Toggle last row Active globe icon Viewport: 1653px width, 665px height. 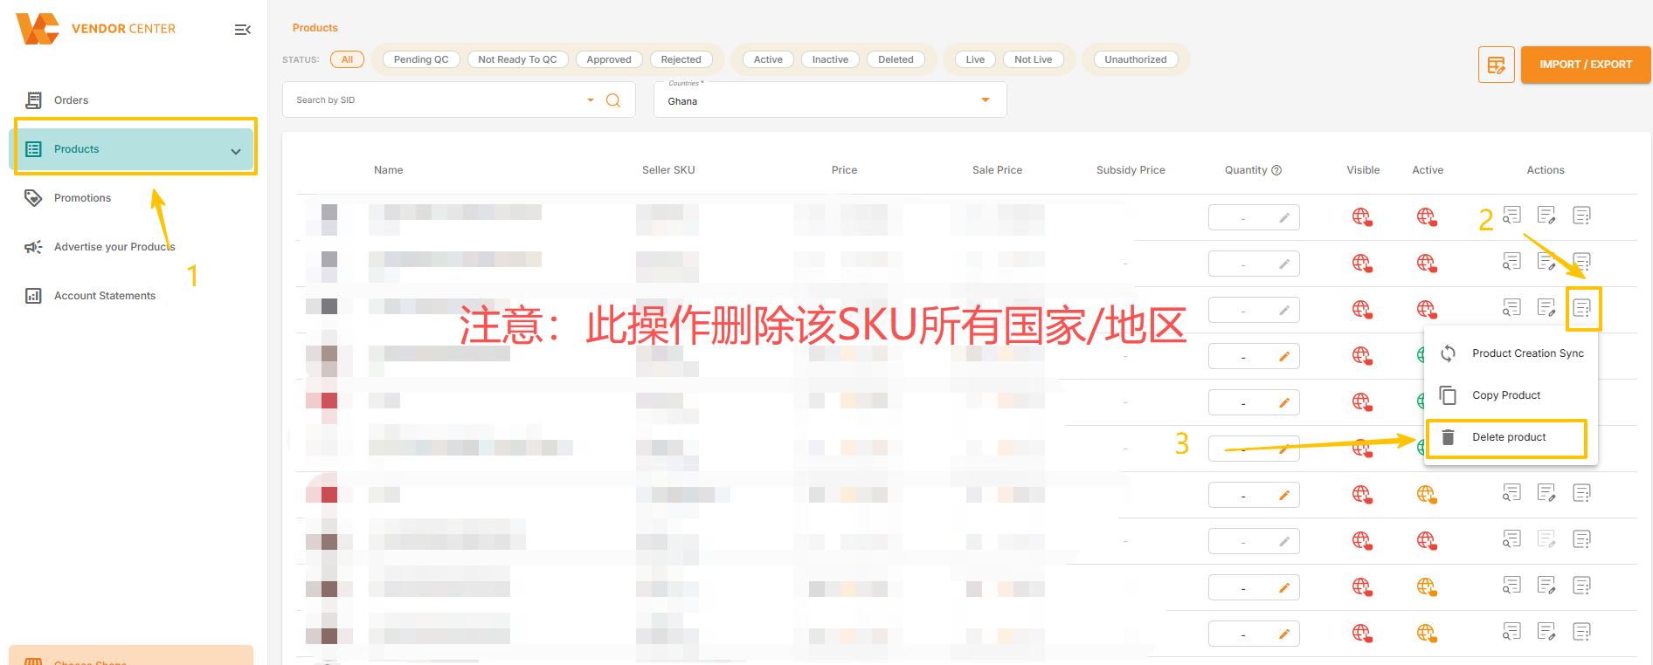point(1426,633)
